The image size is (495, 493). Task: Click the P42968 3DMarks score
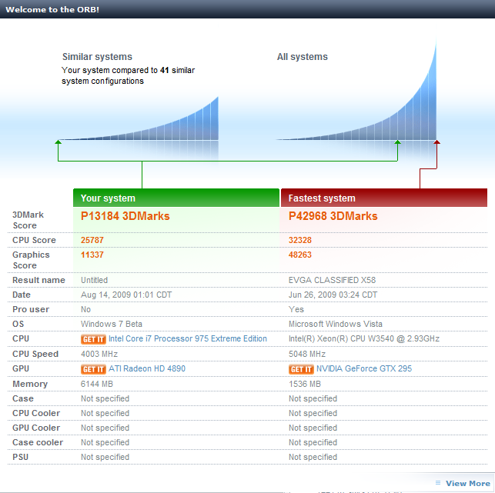tap(333, 216)
